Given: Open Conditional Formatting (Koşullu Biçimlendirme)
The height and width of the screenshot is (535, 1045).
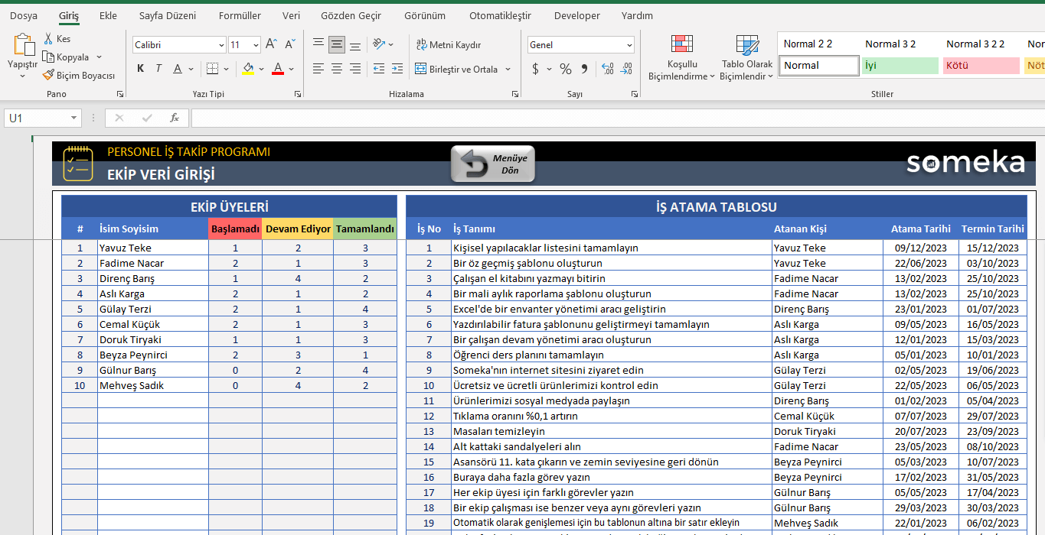Looking at the screenshot, I should [x=681, y=57].
